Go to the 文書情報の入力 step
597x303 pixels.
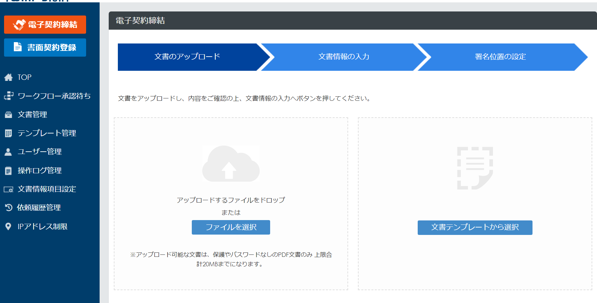tap(344, 57)
